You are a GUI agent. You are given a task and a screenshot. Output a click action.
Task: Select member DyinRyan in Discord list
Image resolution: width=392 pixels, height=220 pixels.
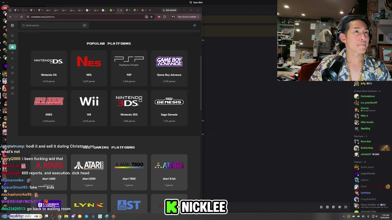click(371, 193)
